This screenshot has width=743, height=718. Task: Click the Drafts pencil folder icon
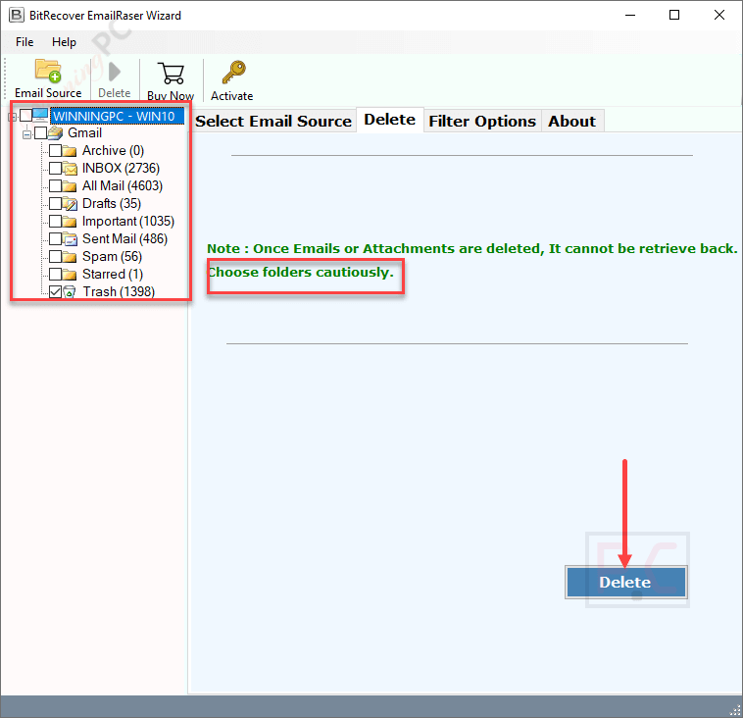click(x=70, y=204)
